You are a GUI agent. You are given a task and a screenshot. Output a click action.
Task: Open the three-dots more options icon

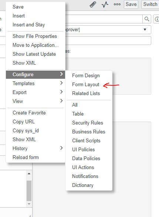[x=117, y=4]
